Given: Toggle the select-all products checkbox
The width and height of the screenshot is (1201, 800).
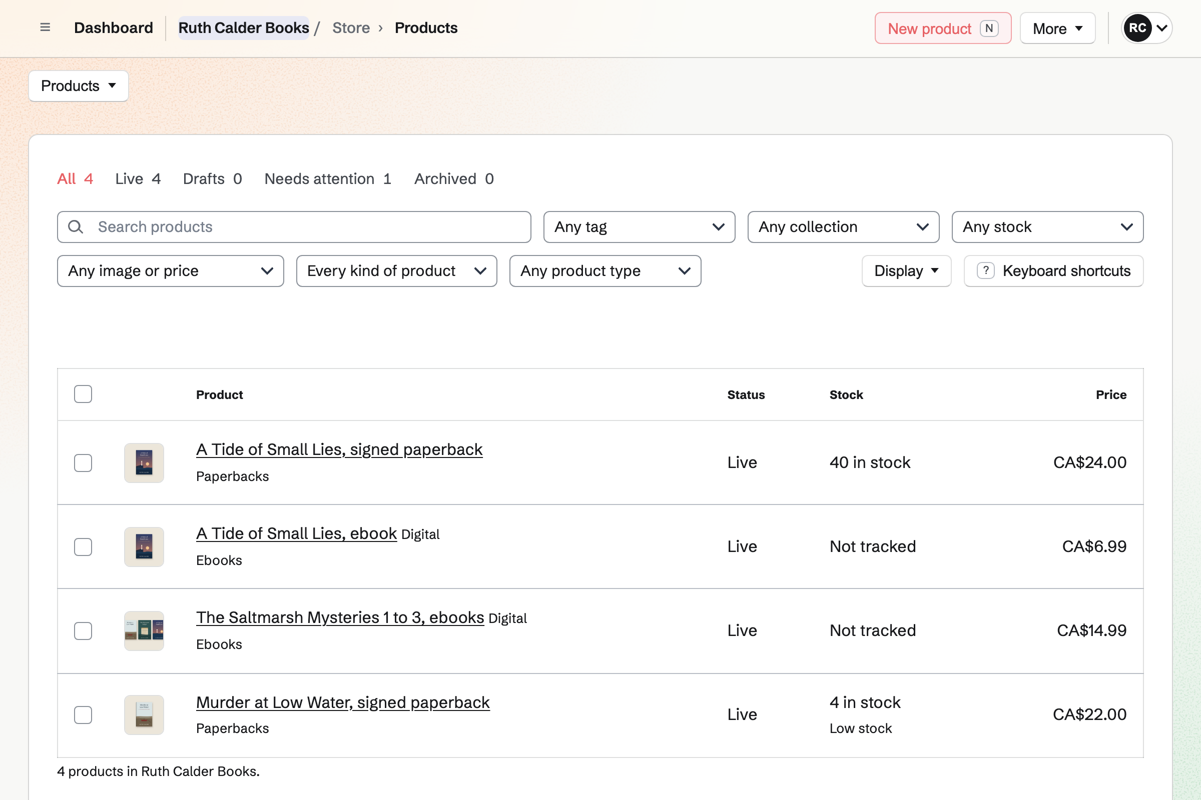Looking at the screenshot, I should pos(83,394).
